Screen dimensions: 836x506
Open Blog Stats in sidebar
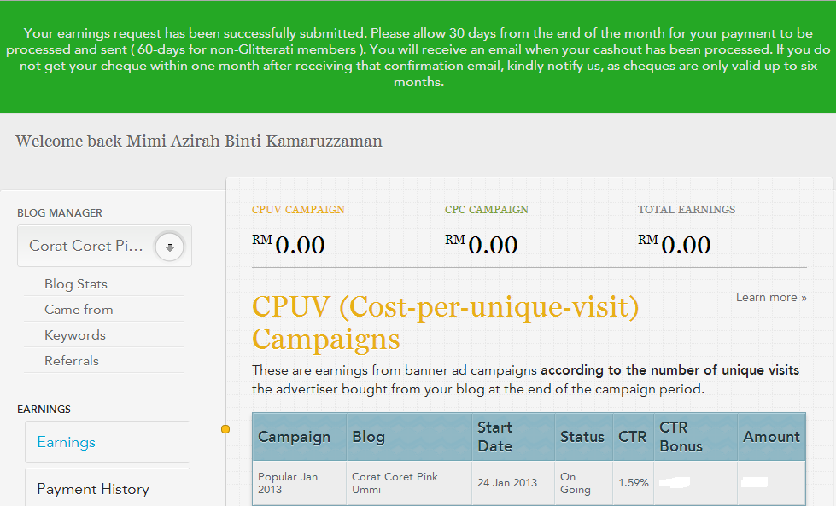(76, 284)
